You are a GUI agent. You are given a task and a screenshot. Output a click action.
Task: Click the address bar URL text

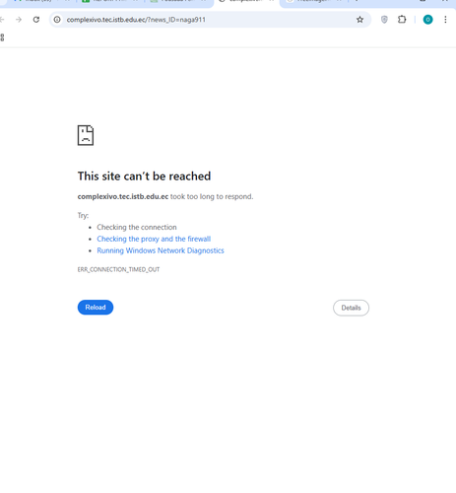[136, 20]
